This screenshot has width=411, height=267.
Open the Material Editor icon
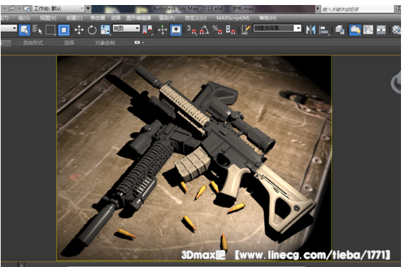tap(396, 30)
